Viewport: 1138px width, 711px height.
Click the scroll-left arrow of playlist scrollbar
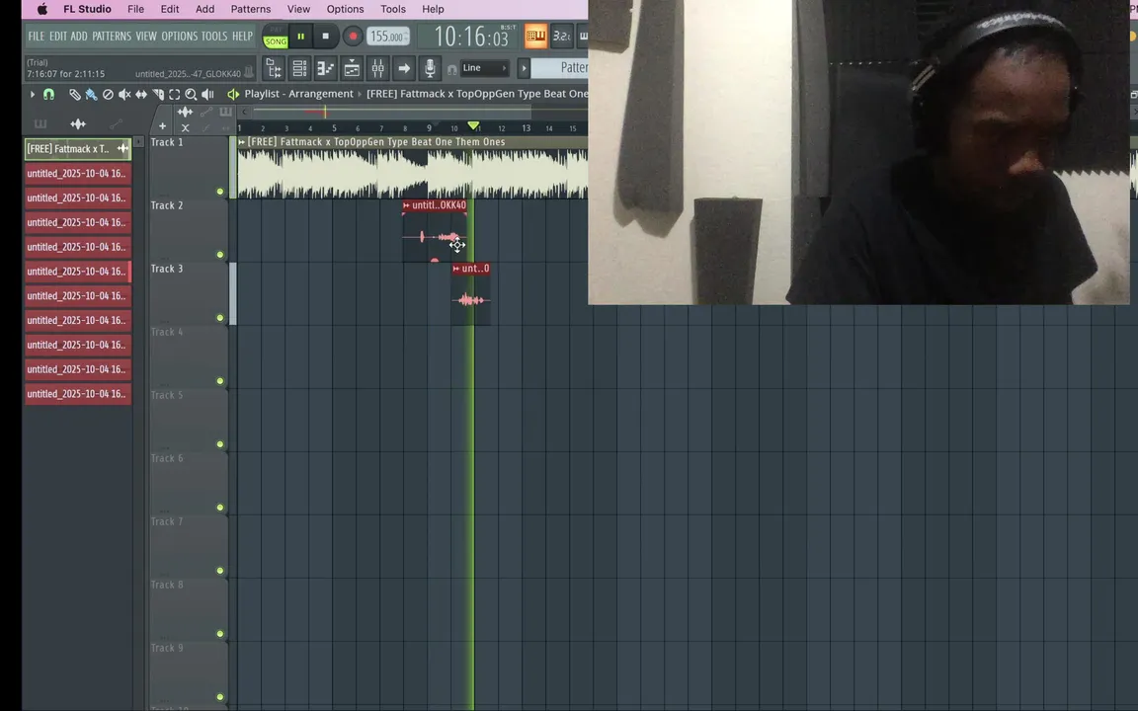pyautogui.click(x=245, y=112)
